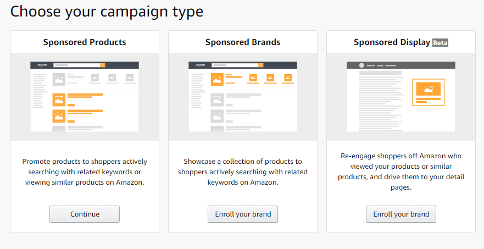Click gray profile circle in Sponsored Display preview

click(361, 65)
